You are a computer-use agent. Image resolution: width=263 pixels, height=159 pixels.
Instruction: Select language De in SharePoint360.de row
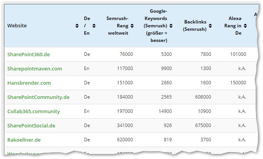87,54
